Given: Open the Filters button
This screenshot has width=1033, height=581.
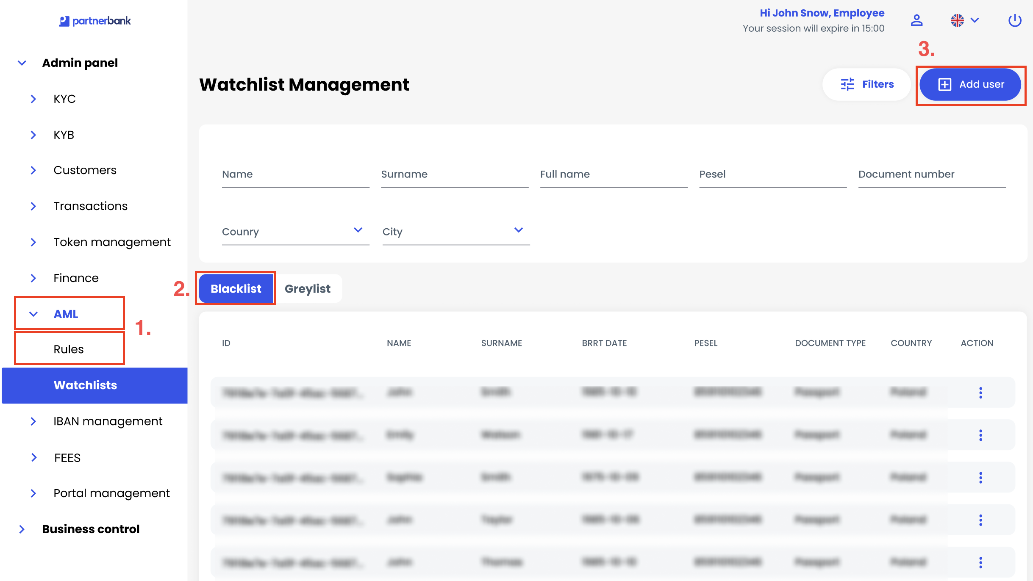Looking at the screenshot, I should pos(867,84).
